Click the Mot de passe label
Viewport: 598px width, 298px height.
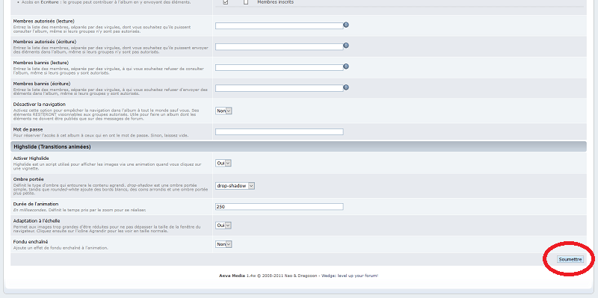pos(28,129)
